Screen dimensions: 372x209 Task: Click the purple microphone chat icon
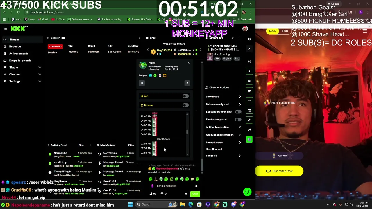[x=152, y=186]
